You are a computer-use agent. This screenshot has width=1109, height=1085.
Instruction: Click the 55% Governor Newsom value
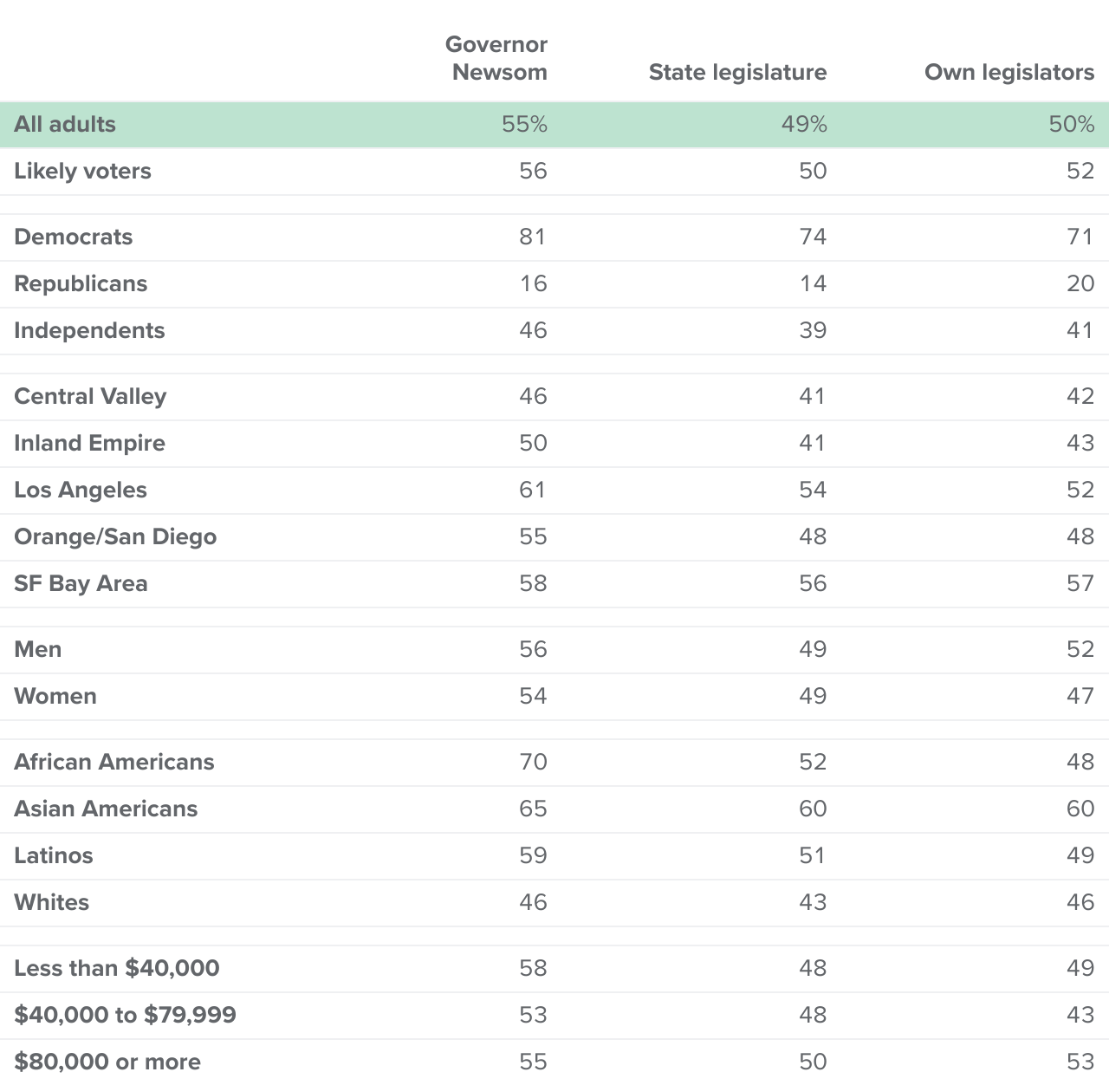tap(524, 124)
